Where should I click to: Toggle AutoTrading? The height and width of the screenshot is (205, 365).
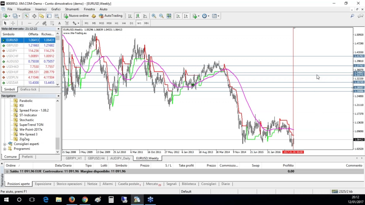(111, 16)
